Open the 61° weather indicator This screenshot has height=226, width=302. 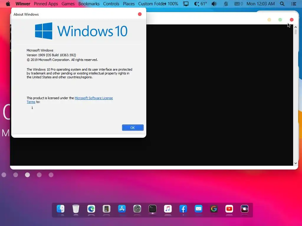tap(200, 4)
